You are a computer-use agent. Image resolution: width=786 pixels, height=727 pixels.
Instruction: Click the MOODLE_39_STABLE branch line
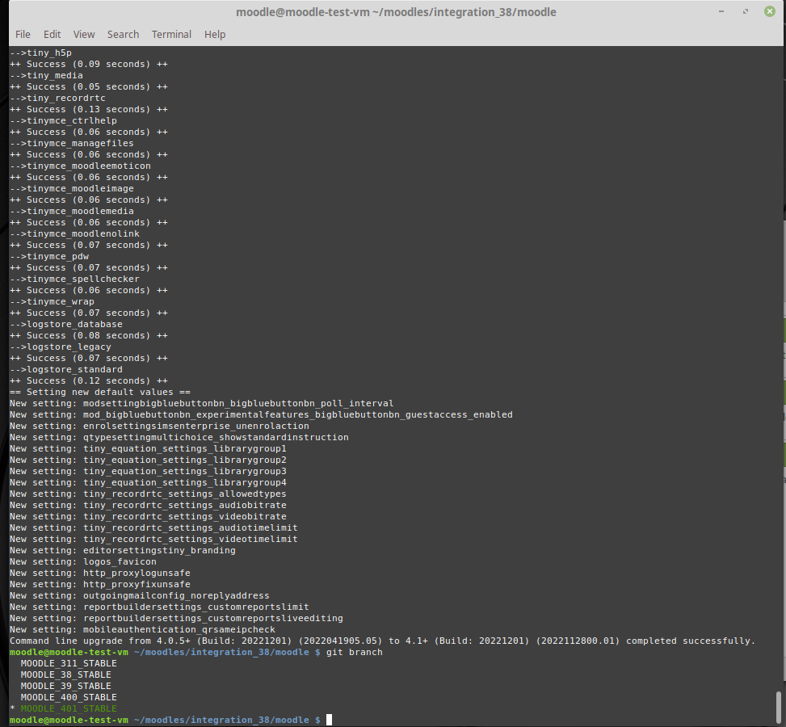pyautogui.click(x=65, y=686)
